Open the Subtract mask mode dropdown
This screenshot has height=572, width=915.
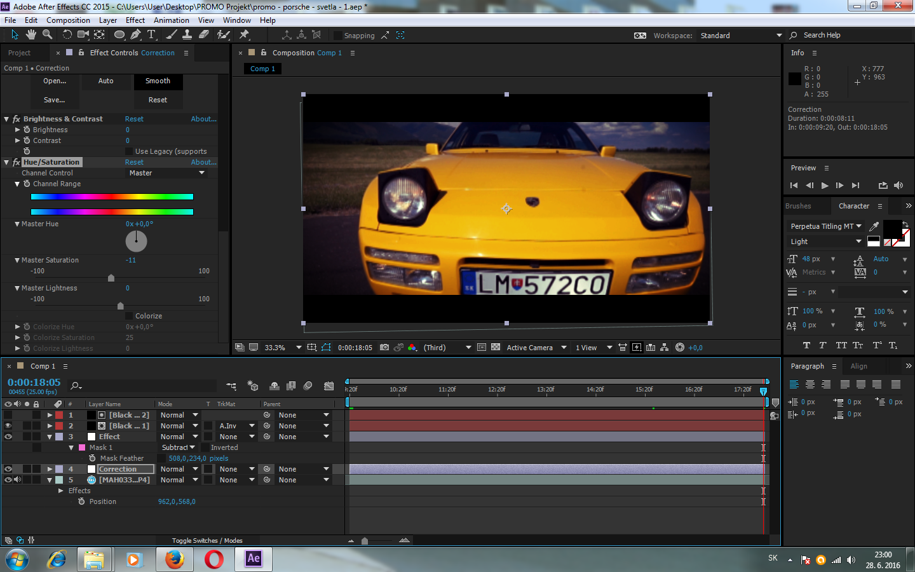179,447
